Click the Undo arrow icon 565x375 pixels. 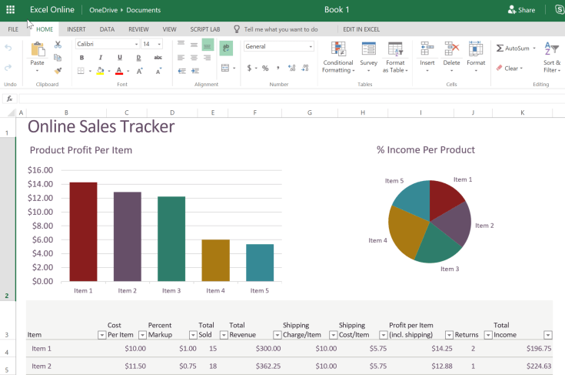(x=8, y=48)
